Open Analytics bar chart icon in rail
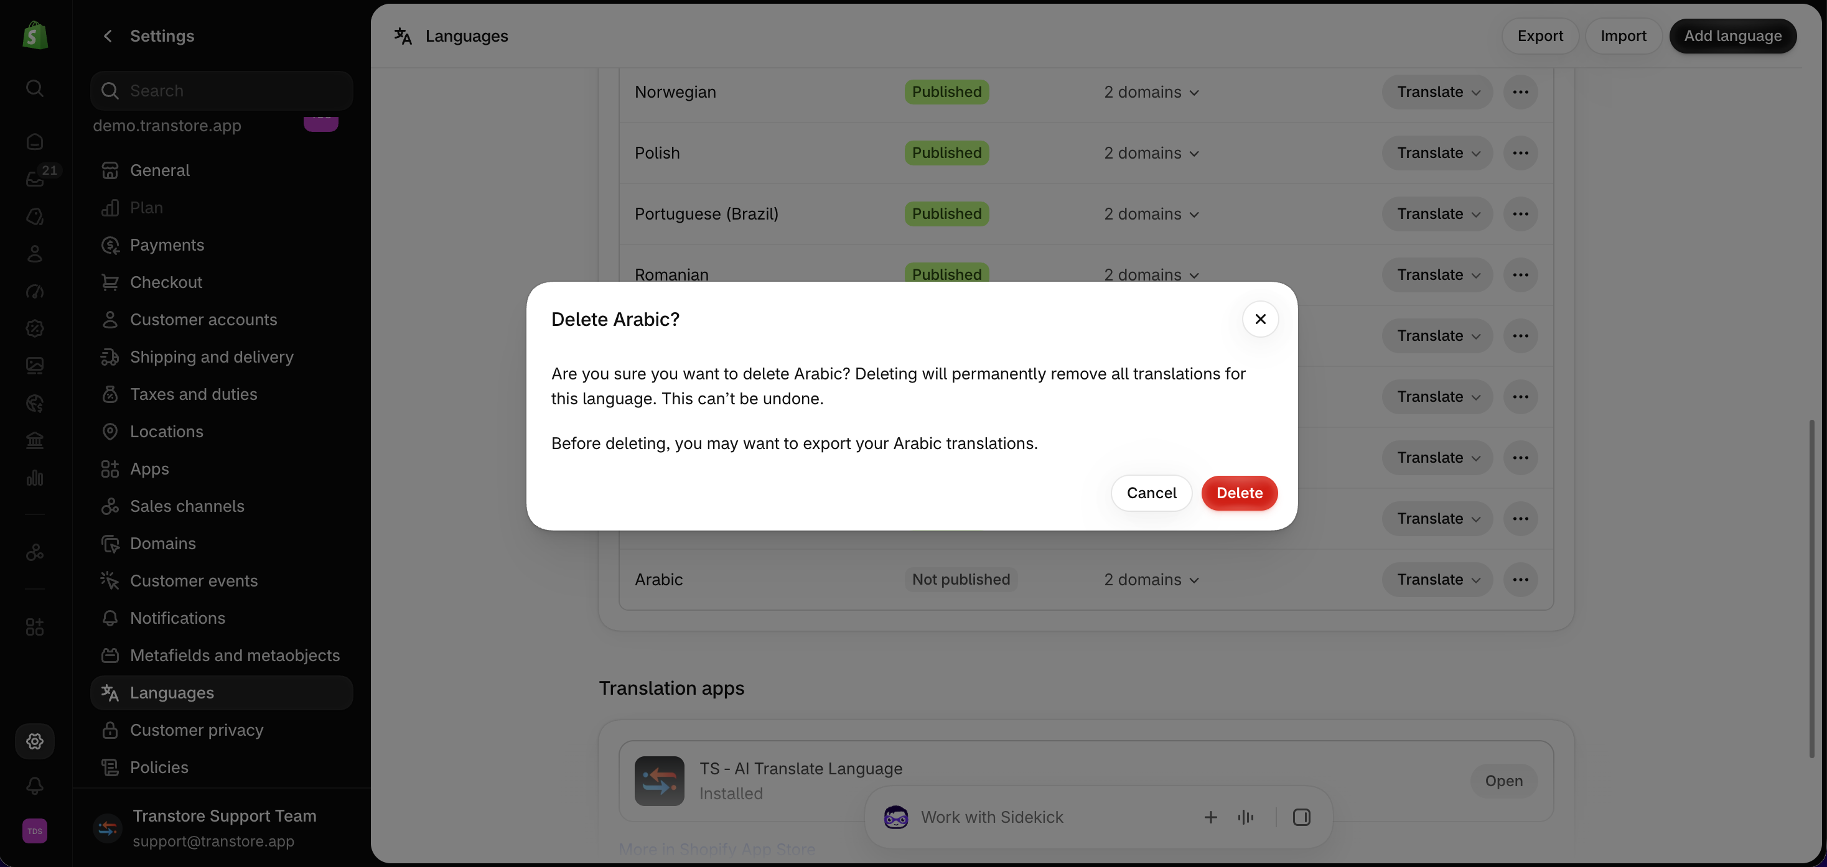The height and width of the screenshot is (867, 1827). click(x=35, y=478)
